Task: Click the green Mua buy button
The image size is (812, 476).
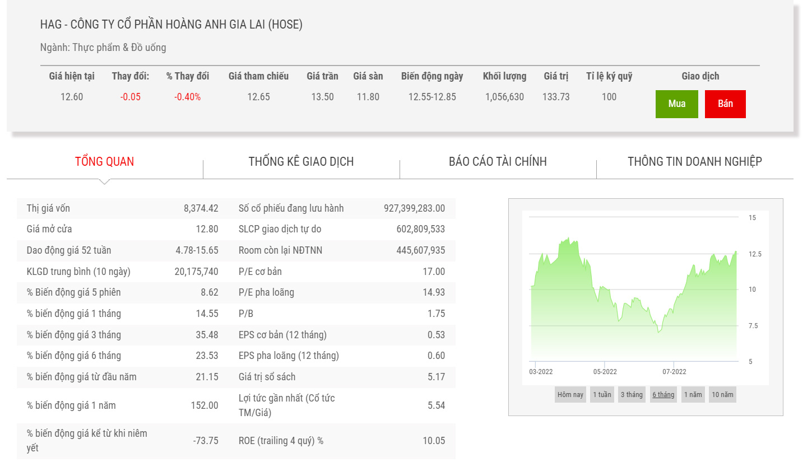Action: [x=676, y=104]
